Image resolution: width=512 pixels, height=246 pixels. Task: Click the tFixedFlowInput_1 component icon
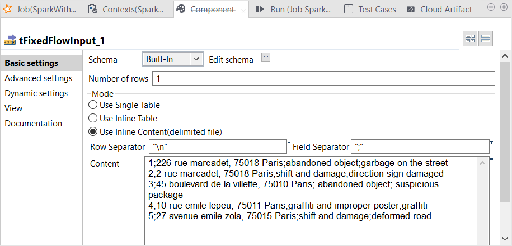tap(10, 40)
